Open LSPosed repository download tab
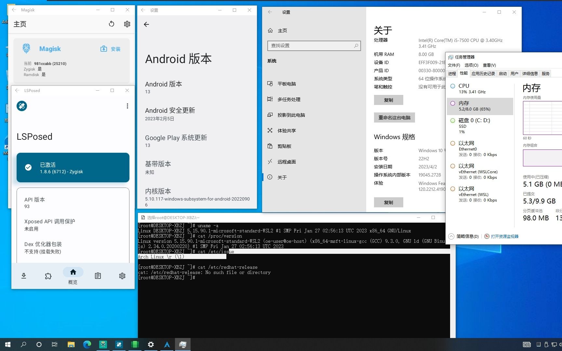The image size is (562, 351). click(x=24, y=276)
